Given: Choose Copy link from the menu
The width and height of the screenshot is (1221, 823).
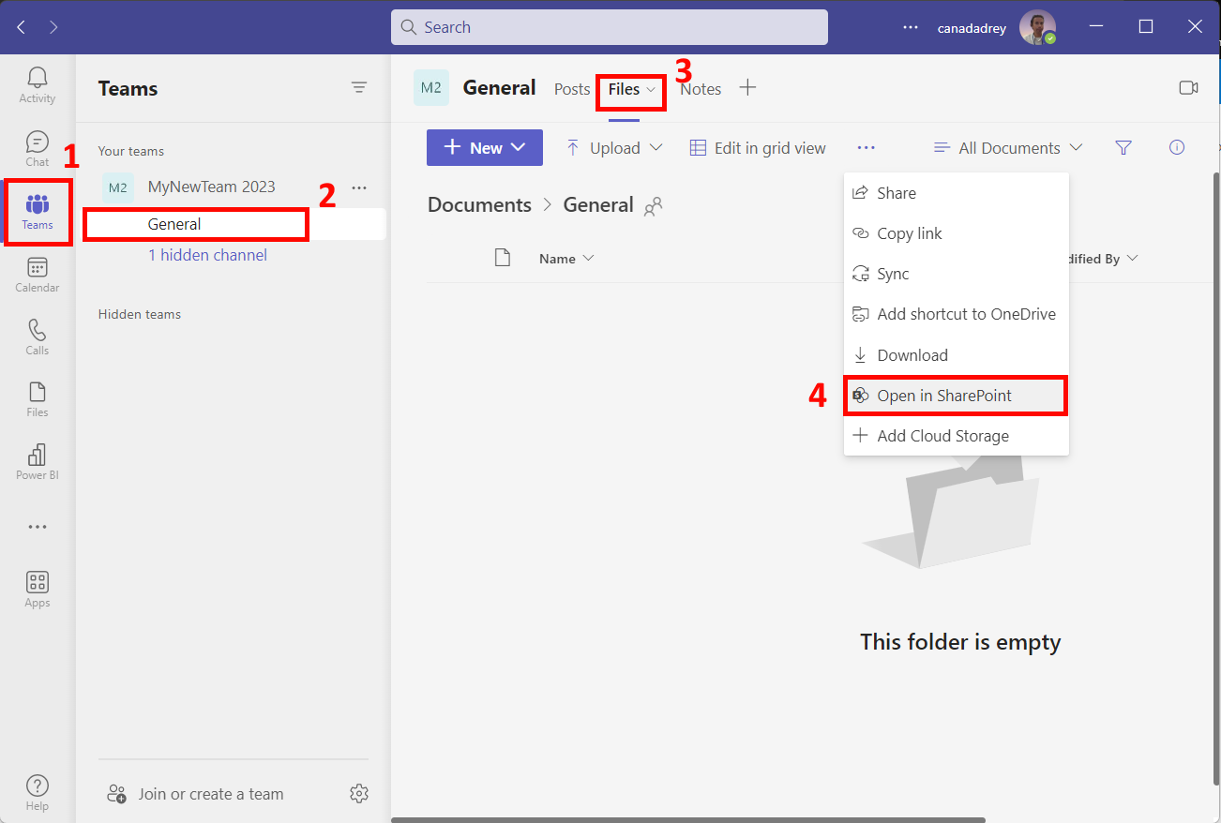Looking at the screenshot, I should (x=957, y=233).
